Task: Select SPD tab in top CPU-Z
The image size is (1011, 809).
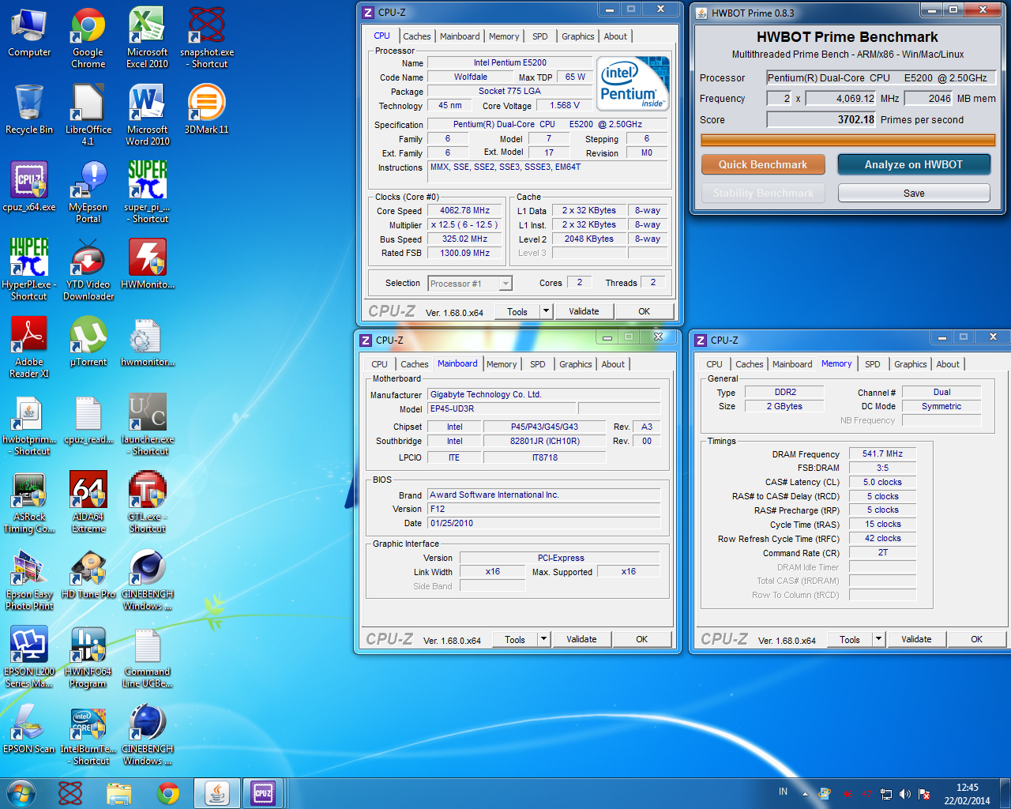Action: pyautogui.click(x=539, y=36)
